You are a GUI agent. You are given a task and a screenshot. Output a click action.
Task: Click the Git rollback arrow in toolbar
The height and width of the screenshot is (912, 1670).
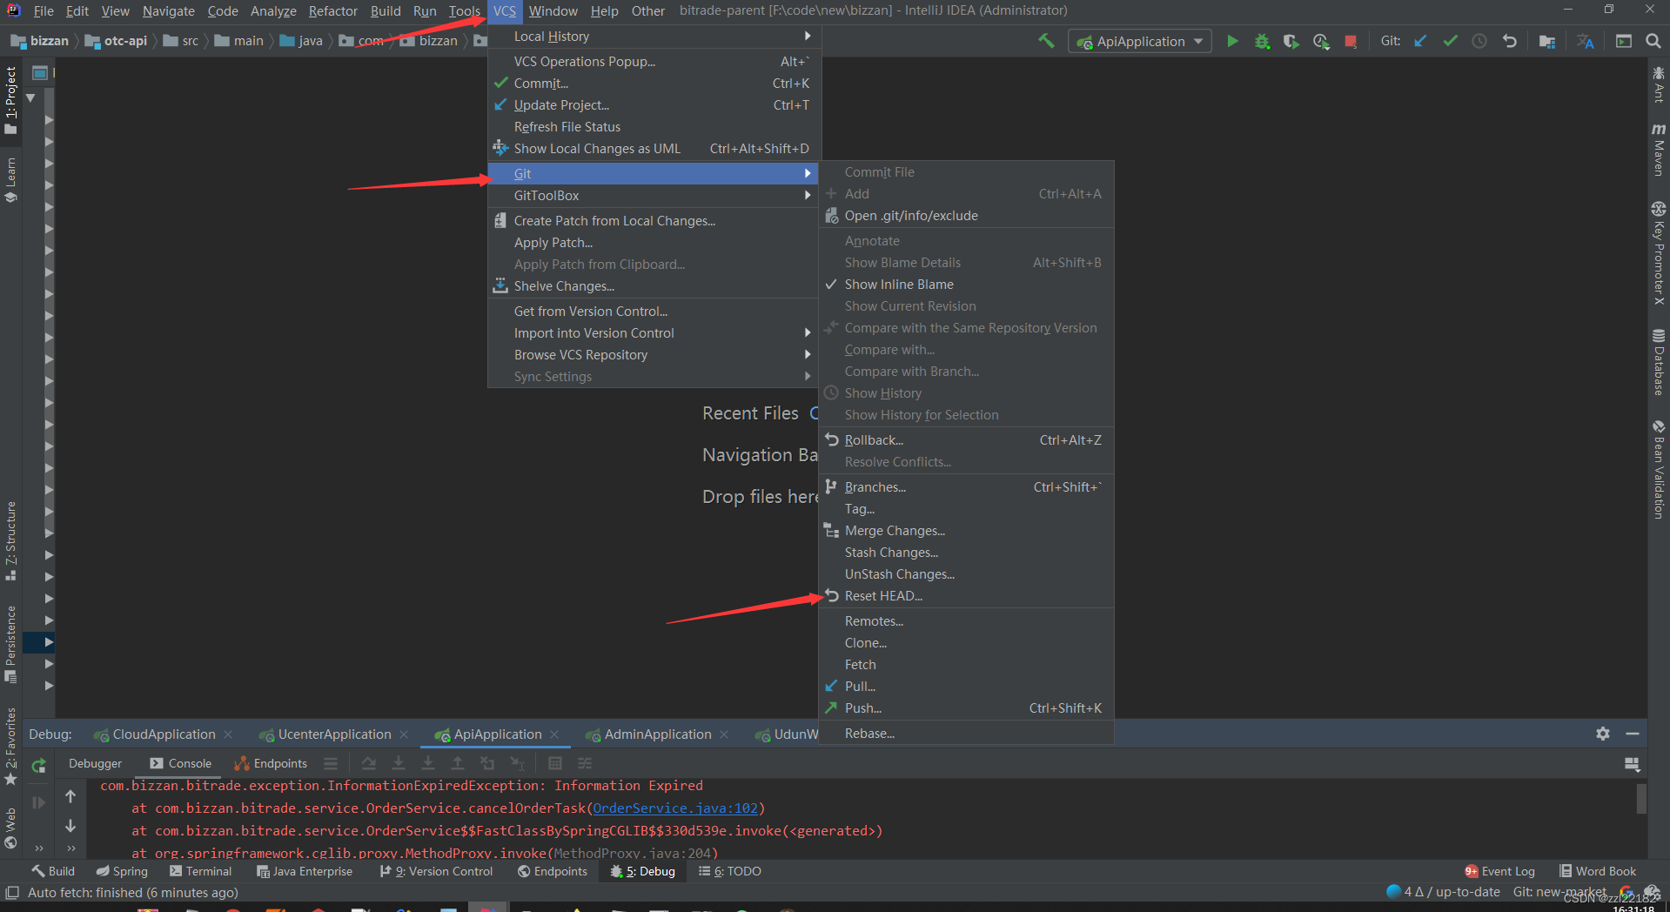pyautogui.click(x=1510, y=41)
